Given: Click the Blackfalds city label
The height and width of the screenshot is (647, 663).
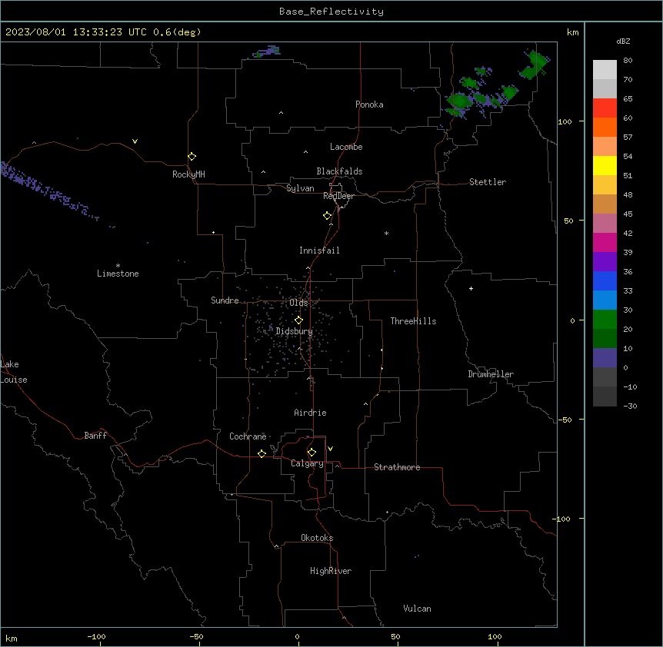Looking at the screenshot, I should tap(339, 171).
